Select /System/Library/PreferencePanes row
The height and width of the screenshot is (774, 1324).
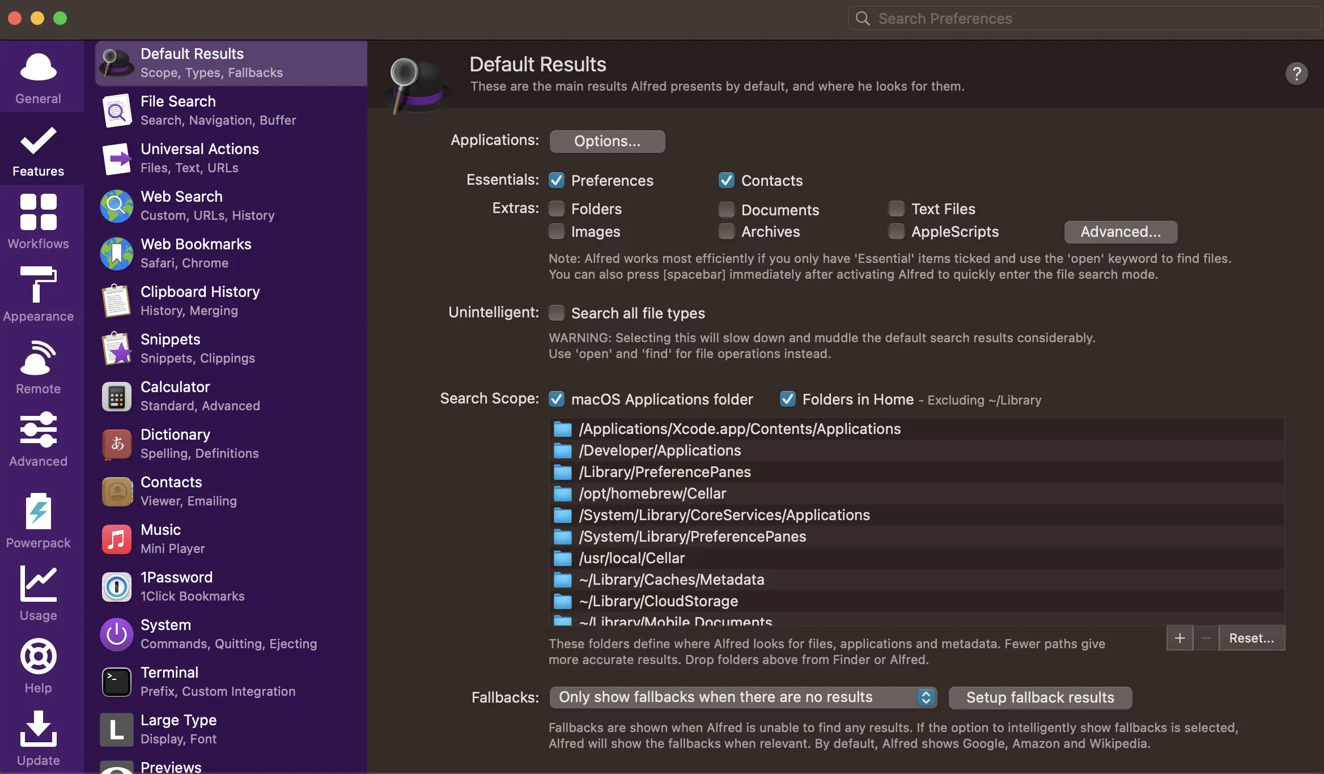pyautogui.click(x=916, y=537)
